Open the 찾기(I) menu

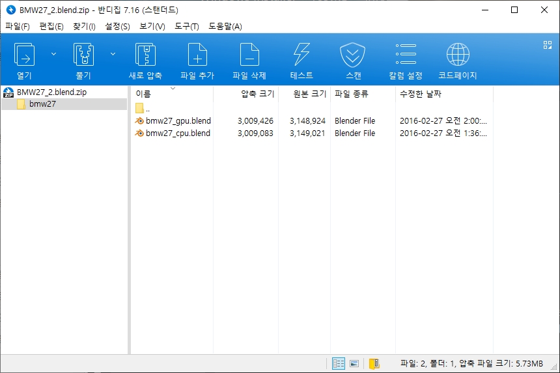84,27
